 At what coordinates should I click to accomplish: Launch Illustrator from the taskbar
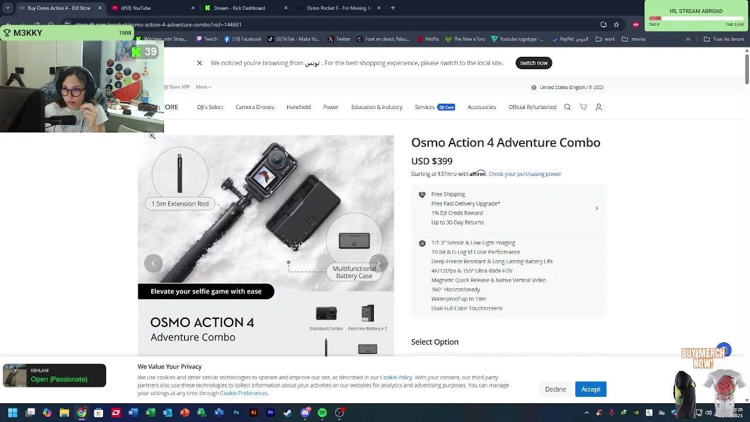253,413
